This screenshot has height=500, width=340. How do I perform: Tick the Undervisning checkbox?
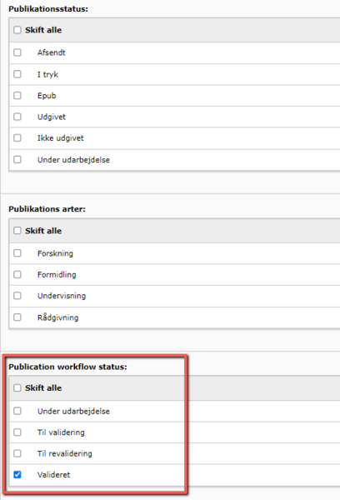(17, 296)
